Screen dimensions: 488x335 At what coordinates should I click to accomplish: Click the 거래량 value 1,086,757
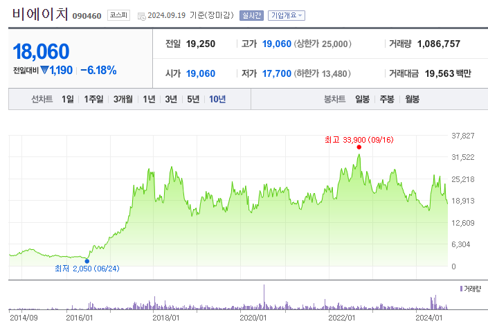(x=439, y=44)
